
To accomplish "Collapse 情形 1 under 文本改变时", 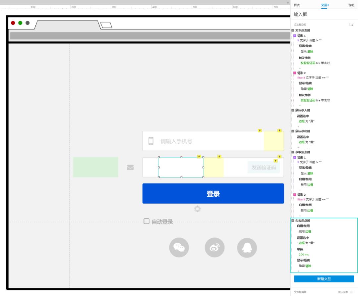I will [295, 35].
